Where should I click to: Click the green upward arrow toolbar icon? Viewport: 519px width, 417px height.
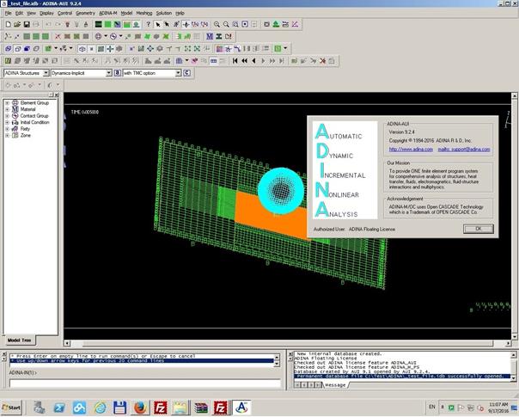point(276,24)
